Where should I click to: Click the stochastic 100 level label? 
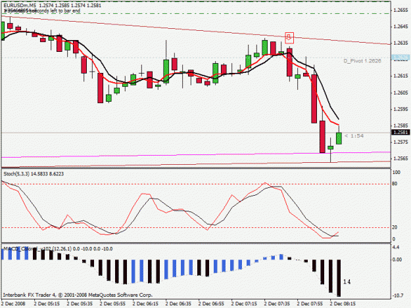(x=397, y=173)
